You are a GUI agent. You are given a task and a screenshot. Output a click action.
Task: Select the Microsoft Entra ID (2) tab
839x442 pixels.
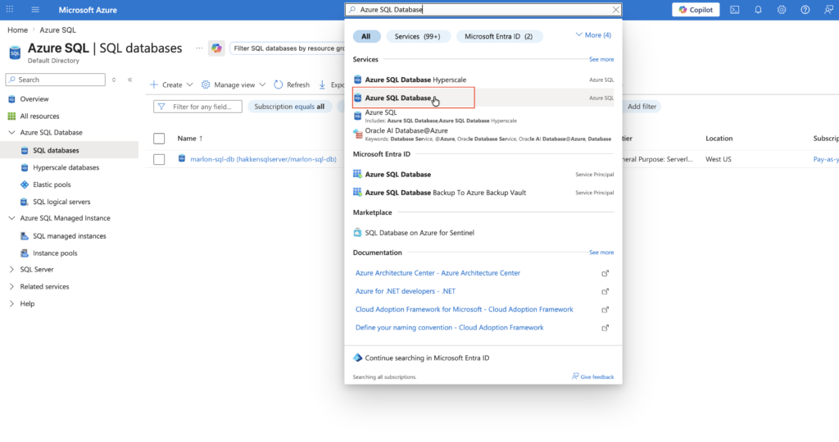[x=498, y=36]
